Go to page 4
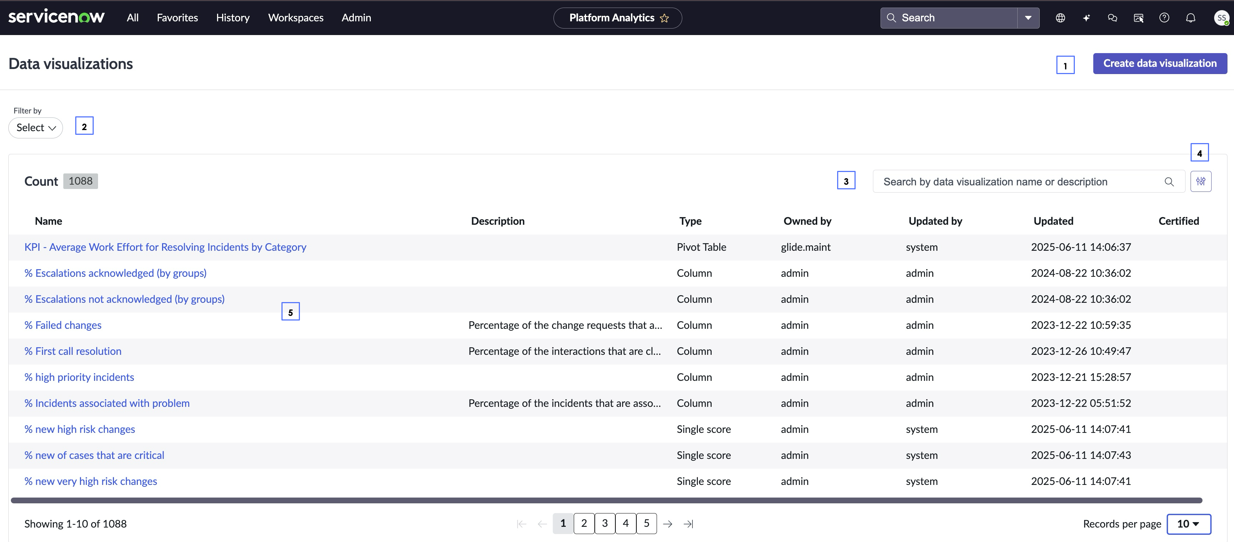 point(626,523)
